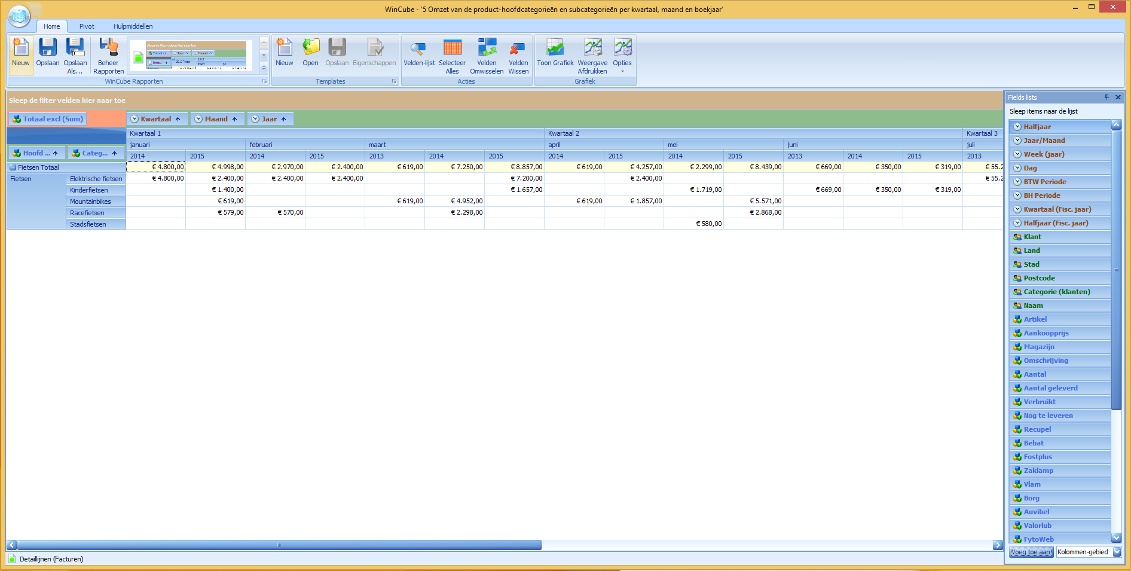Select the Nog te leveren field item
Image resolution: width=1131 pixels, height=571 pixels.
coord(1060,416)
